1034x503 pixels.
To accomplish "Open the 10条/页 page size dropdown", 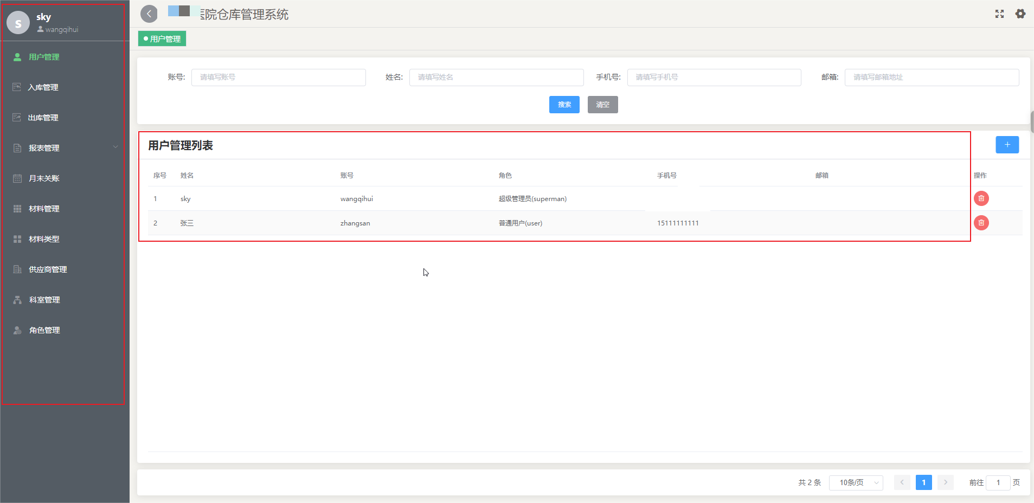I will pos(856,482).
